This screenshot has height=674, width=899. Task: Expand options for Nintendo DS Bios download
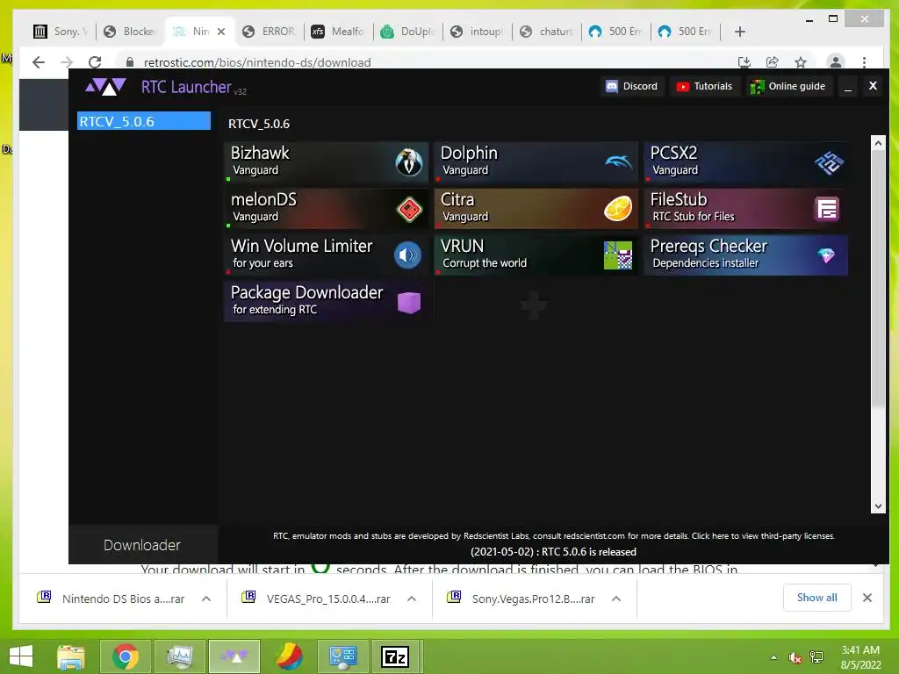coord(206,599)
